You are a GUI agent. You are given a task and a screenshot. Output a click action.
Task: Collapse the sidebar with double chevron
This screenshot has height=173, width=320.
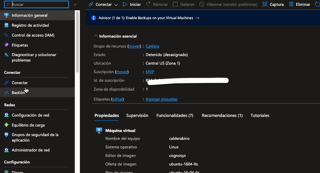tap(75, 4)
